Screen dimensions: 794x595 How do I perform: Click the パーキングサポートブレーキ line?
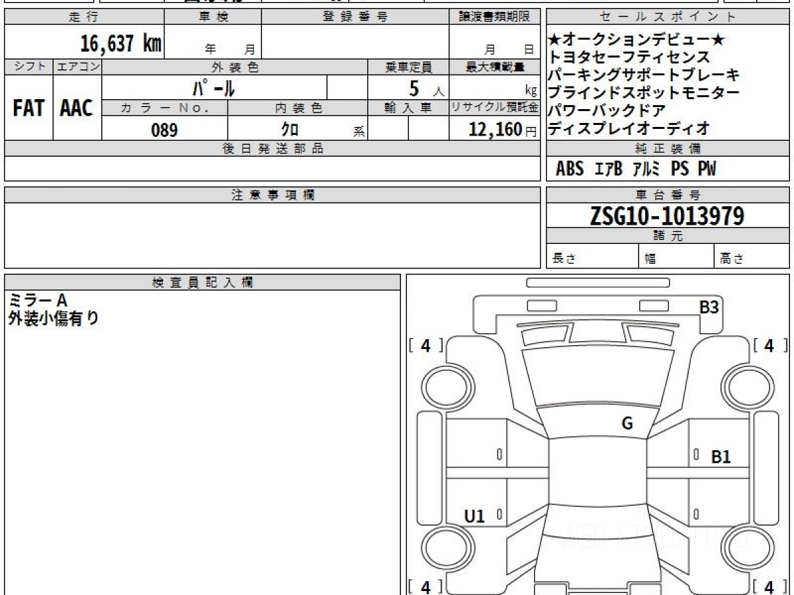click(x=644, y=75)
